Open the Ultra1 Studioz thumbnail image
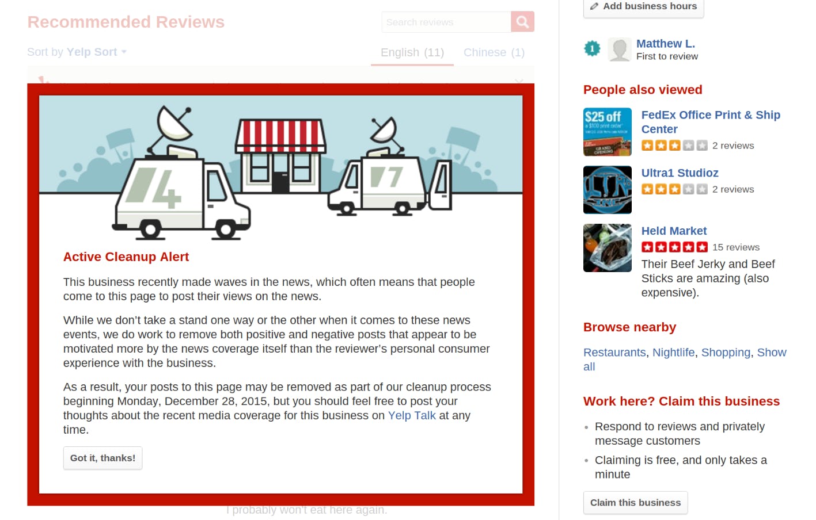Screen dimensions: 816x520 [607, 190]
